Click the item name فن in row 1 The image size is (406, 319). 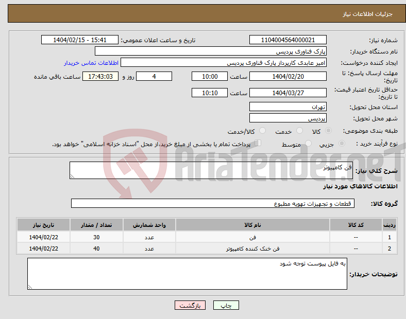tap(252, 237)
